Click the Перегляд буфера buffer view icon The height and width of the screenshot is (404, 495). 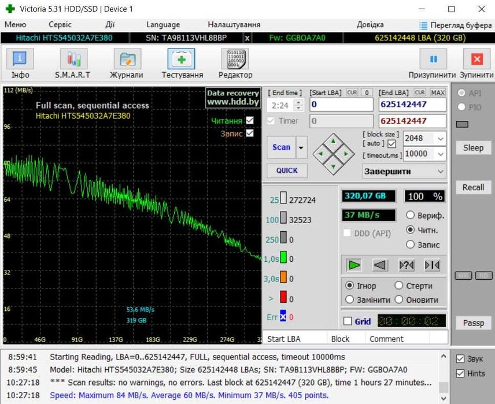point(424,25)
